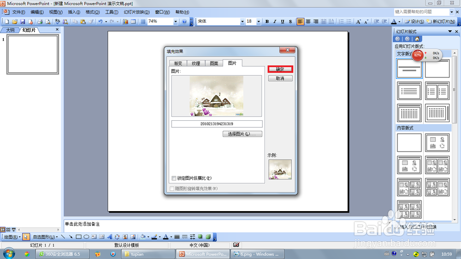Viewport: 461px width, 259px height.
Task: Open the zoom percentage dropdown
Action: [176, 22]
